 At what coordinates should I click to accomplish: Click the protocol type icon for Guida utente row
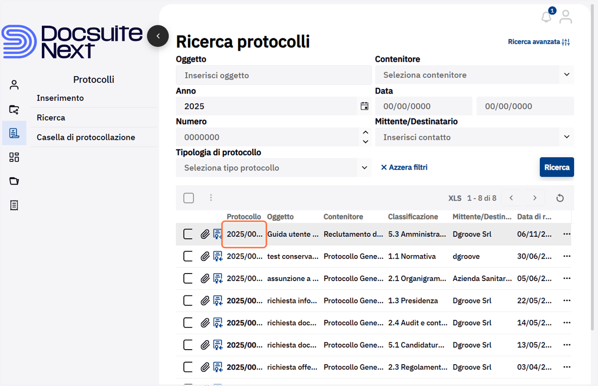[x=218, y=234]
